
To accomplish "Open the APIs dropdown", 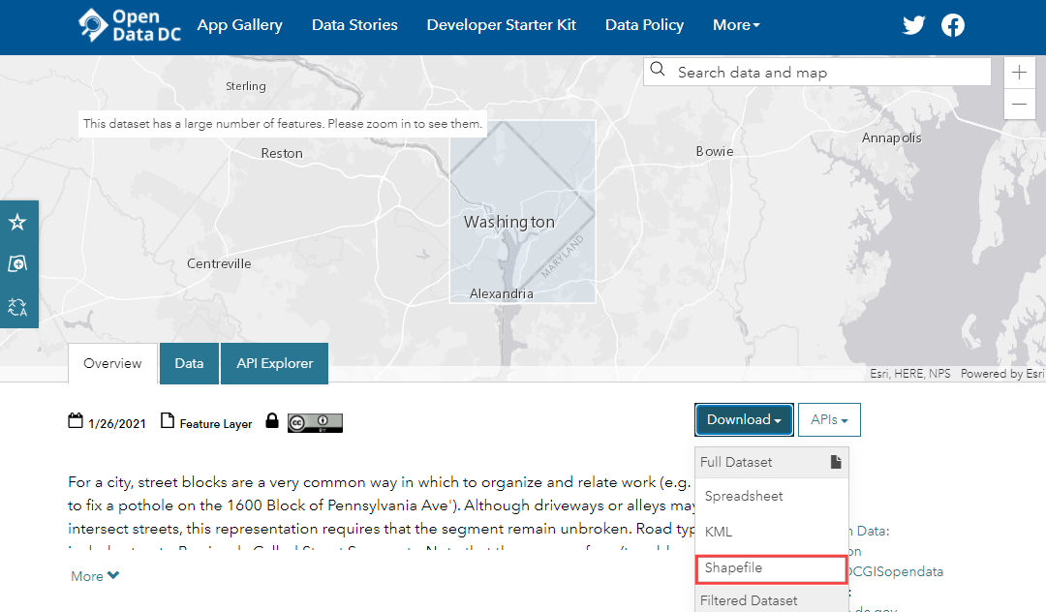I will [x=829, y=420].
